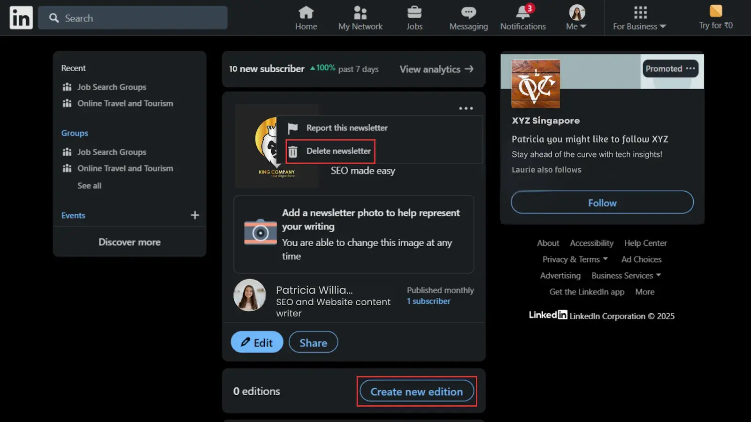751x422 pixels.
Task: Focus the LinkedIn search field
Action: pyautogui.click(x=133, y=18)
